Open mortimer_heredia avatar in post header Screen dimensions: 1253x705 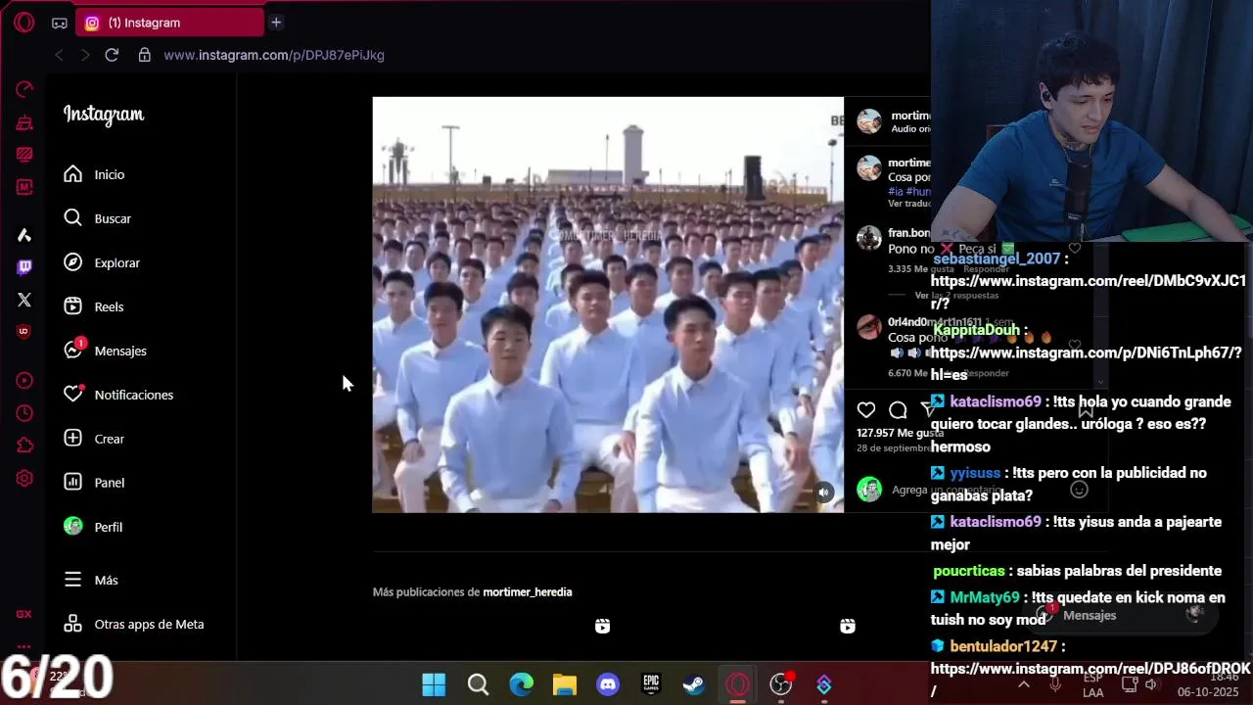pos(869,120)
